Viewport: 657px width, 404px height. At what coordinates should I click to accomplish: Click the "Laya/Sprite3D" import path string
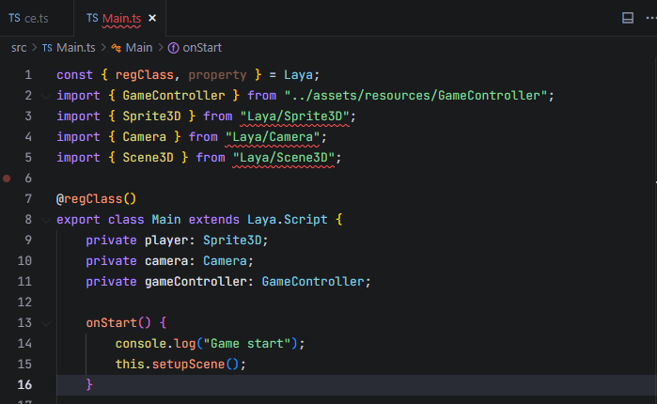[297, 116]
